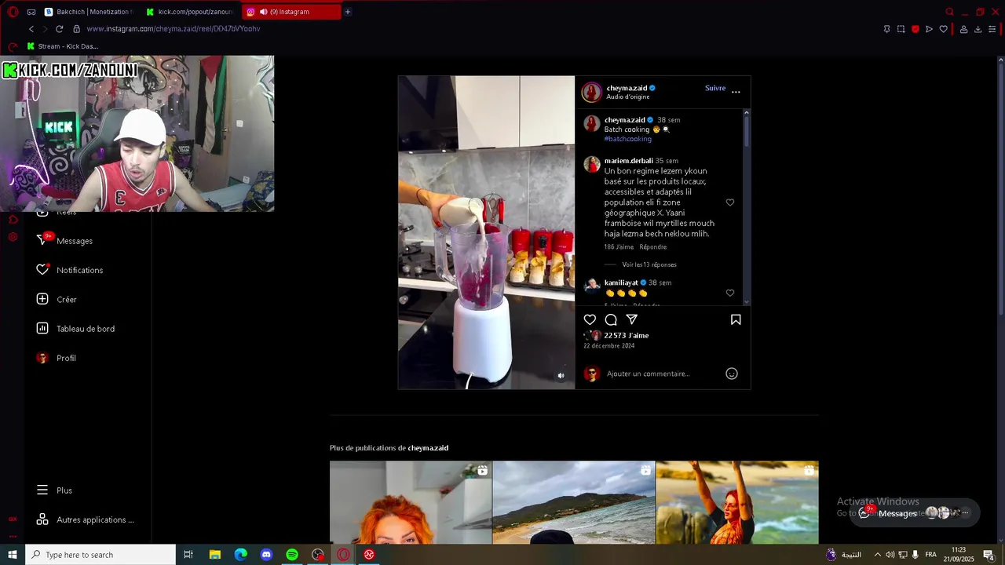Like mariem.derbali's comment
The width and height of the screenshot is (1005, 565).
[x=730, y=202]
